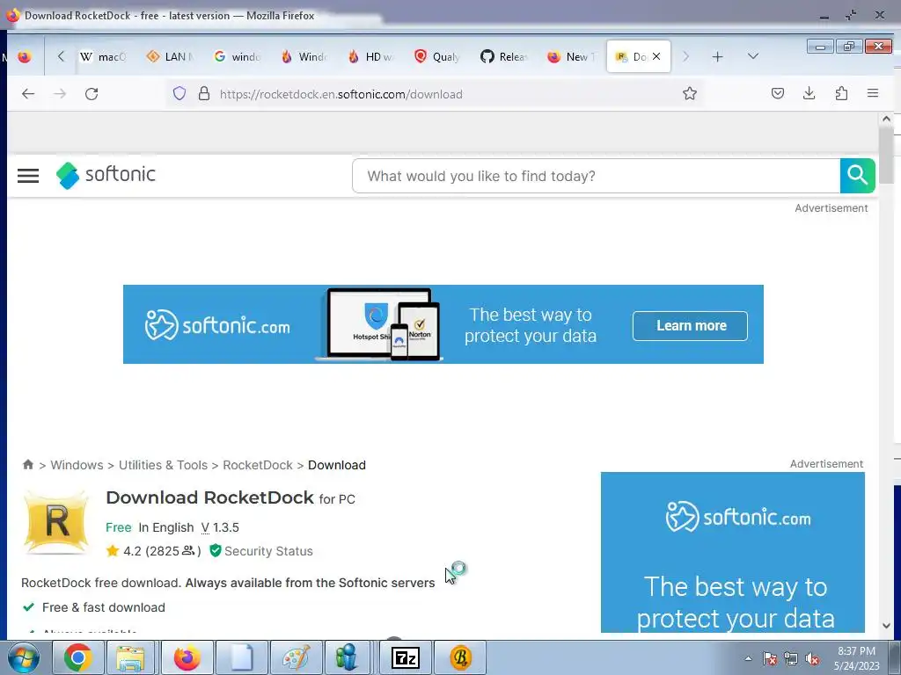Open Utilities & Tools breadcrumb link
The image size is (901, 675).
point(163,465)
